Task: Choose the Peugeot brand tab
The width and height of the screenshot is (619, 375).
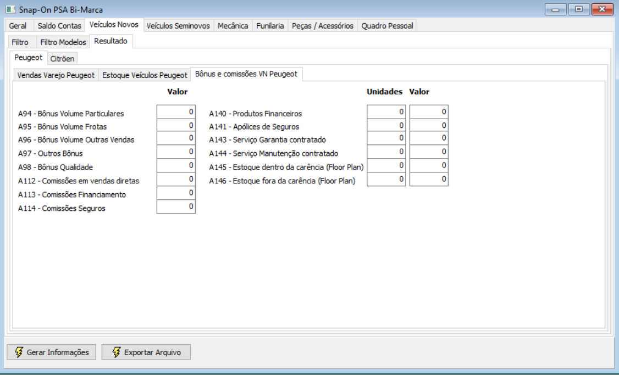Action: click(28, 58)
